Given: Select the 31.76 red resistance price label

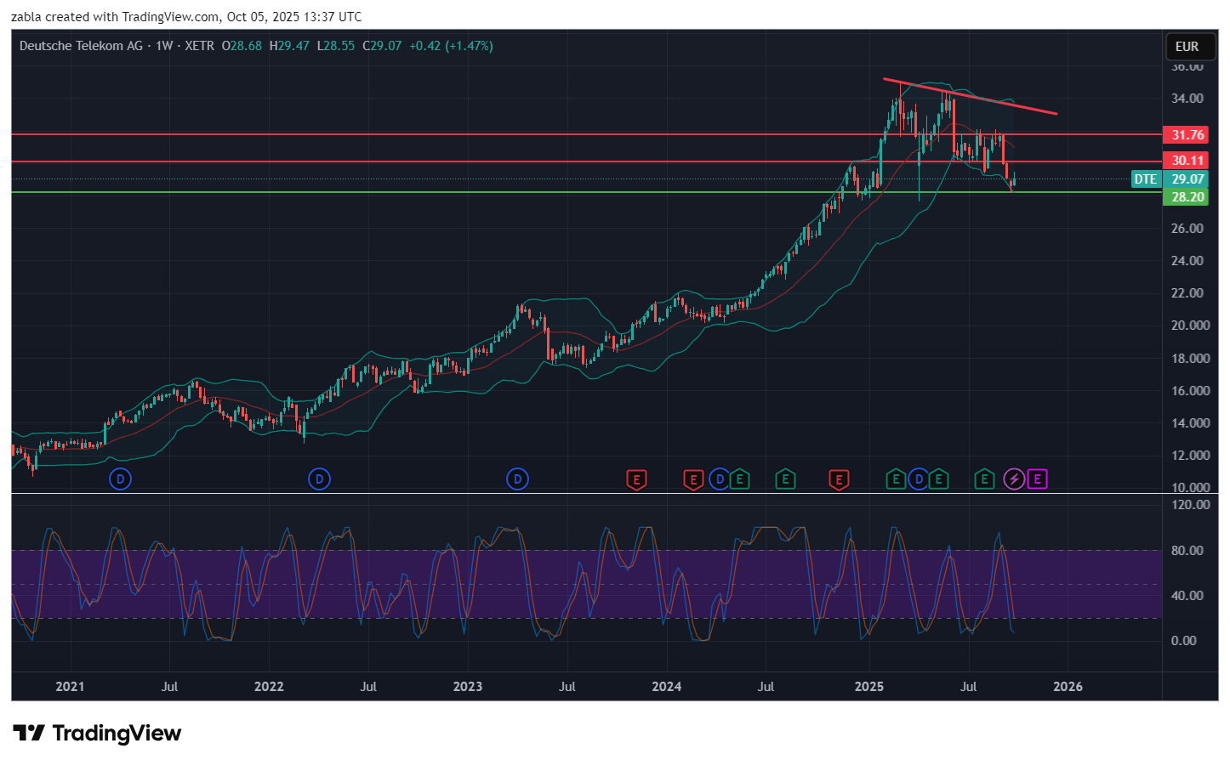Looking at the screenshot, I should point(1187,135).
